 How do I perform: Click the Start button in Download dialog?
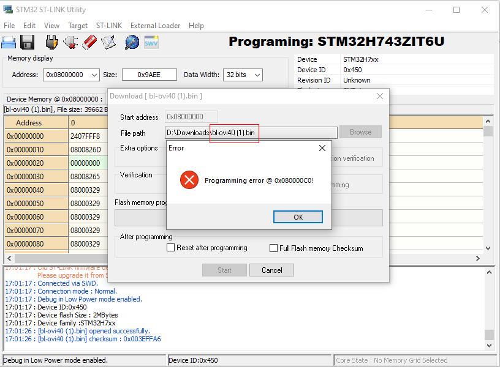coord(224,270)
